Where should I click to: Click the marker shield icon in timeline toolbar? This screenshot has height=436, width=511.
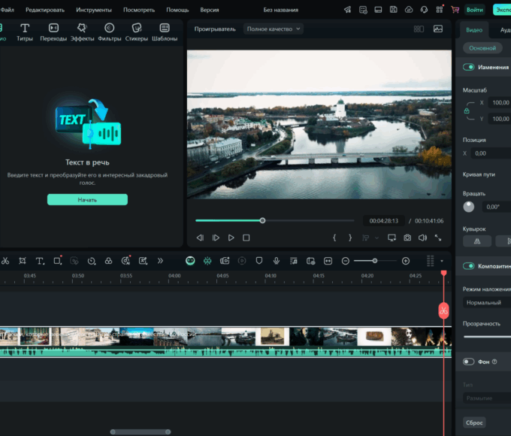tap(259, 261)
